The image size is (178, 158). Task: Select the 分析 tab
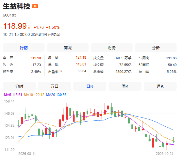(156, 48)
